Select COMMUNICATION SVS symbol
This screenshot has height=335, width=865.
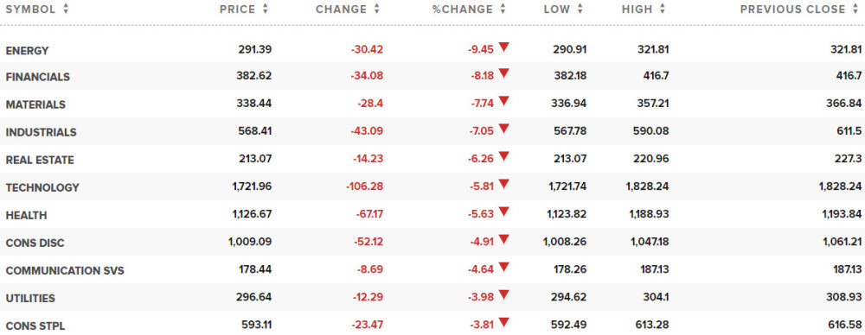[65, 270]
